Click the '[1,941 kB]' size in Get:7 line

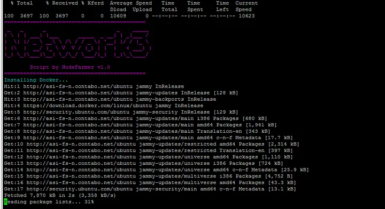pos(261,125)
